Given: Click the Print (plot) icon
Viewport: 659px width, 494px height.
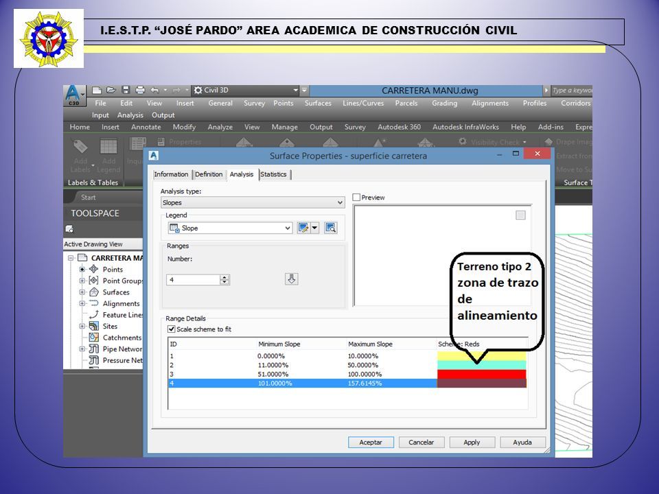Looking at the screenshot, I should (x=140, y=90).
